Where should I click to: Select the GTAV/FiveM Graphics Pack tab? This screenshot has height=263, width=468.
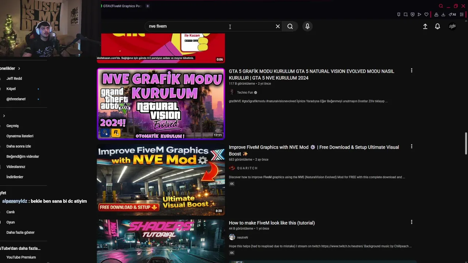pos(122,6)
